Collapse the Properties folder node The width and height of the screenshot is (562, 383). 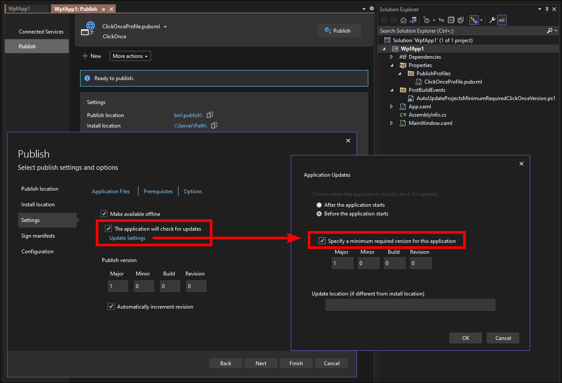pyautogui.click(x=391, y=65)
